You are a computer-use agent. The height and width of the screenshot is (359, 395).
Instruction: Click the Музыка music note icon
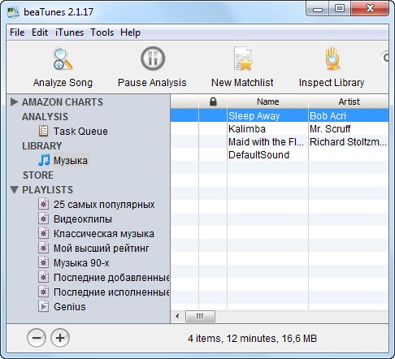pyautogui.click(x=44, y=160)
